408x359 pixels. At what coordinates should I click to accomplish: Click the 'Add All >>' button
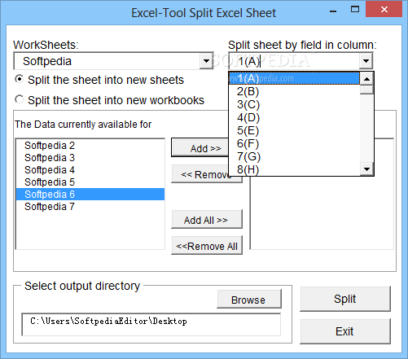point(207,220)
